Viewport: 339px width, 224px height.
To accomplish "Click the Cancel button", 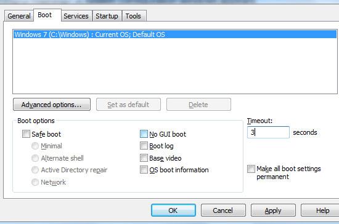I will [x=223, y=210].
